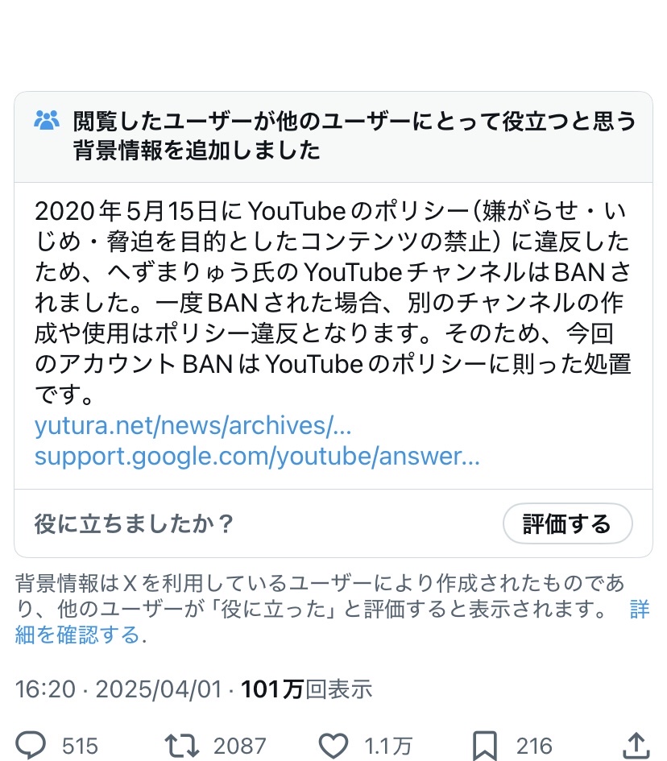The height and width of the screenshot is (761, 667).
Task: Click the 16:20 post timestamp
Action: (45, 689)
